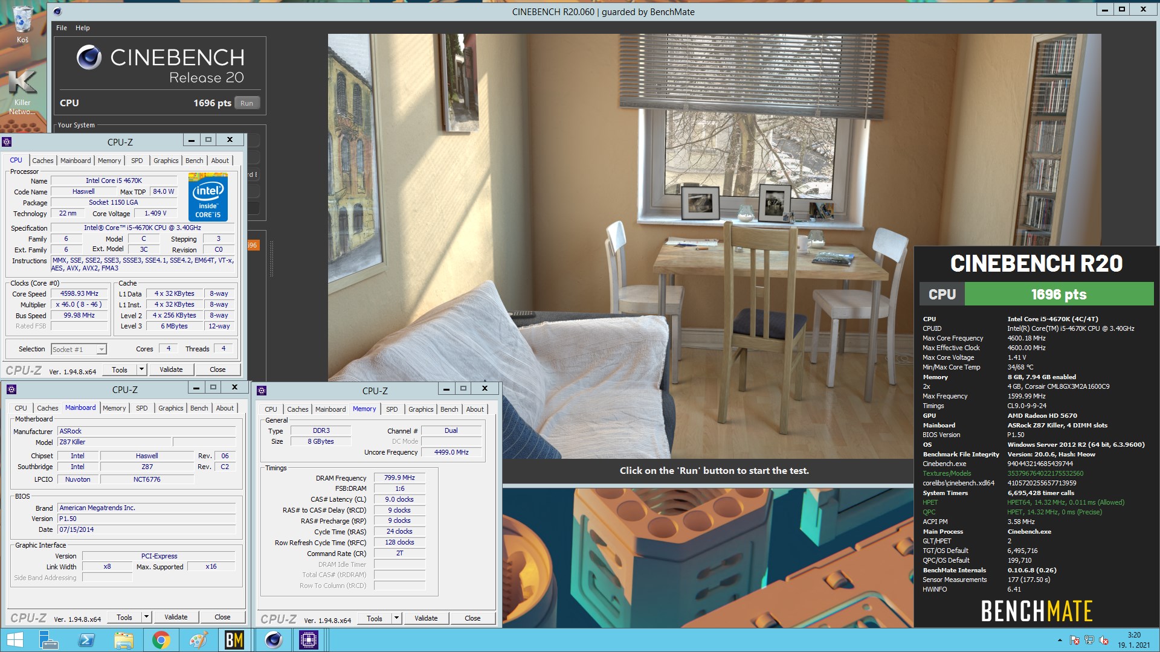
Task: Run the Cinebench CPU test
Action: pyautogui.click(x=246, y=103)
